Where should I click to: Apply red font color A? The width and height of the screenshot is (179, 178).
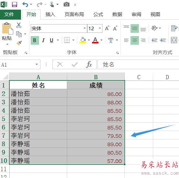point(95,40)
